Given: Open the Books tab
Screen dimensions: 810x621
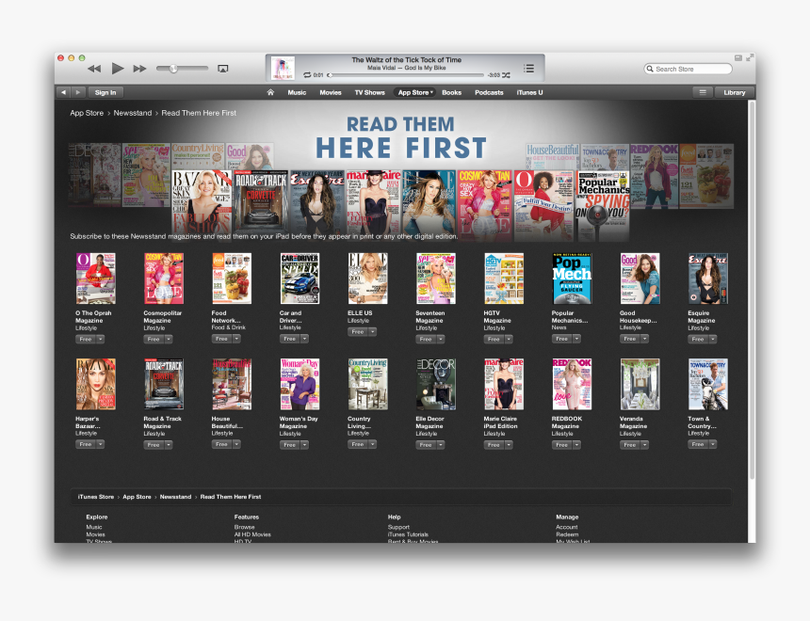Looking at the screenshot, I should 451,93.
